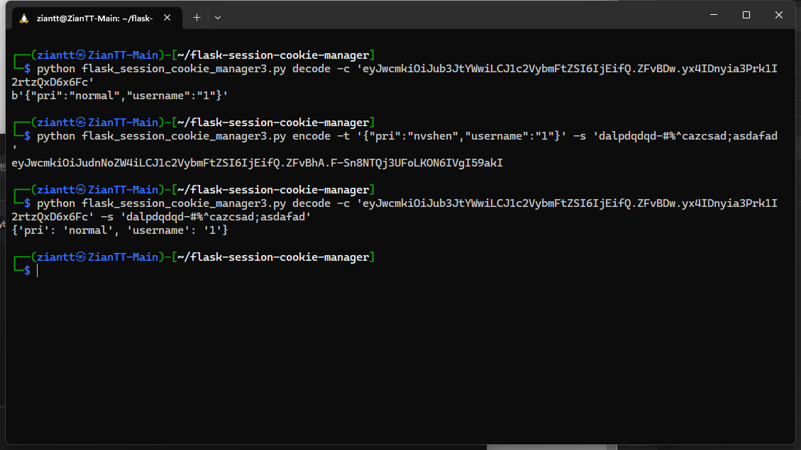Screen dimensions: 801x450
Task: Click the dollar sign of the last prompt
Action: 28,271
